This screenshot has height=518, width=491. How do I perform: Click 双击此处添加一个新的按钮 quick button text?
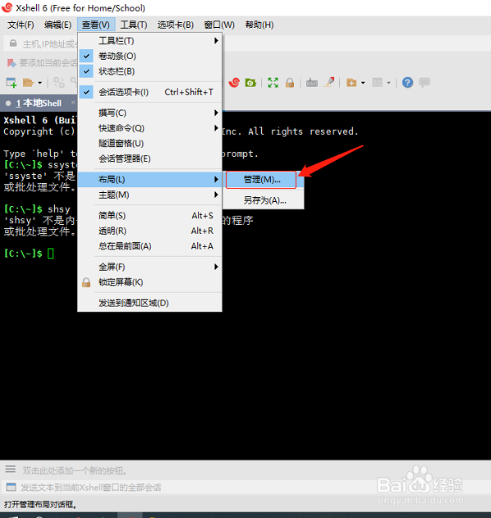coord(75,470)
